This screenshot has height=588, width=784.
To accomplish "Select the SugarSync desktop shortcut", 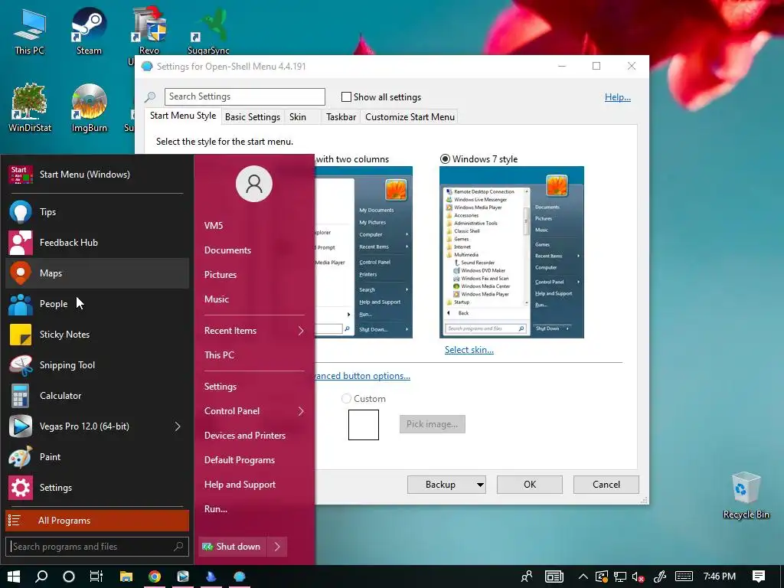I will coord(208,32).
